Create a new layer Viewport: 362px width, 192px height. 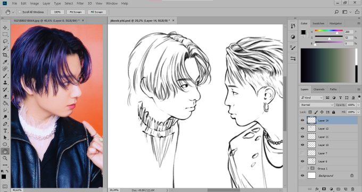coord(345,189)
